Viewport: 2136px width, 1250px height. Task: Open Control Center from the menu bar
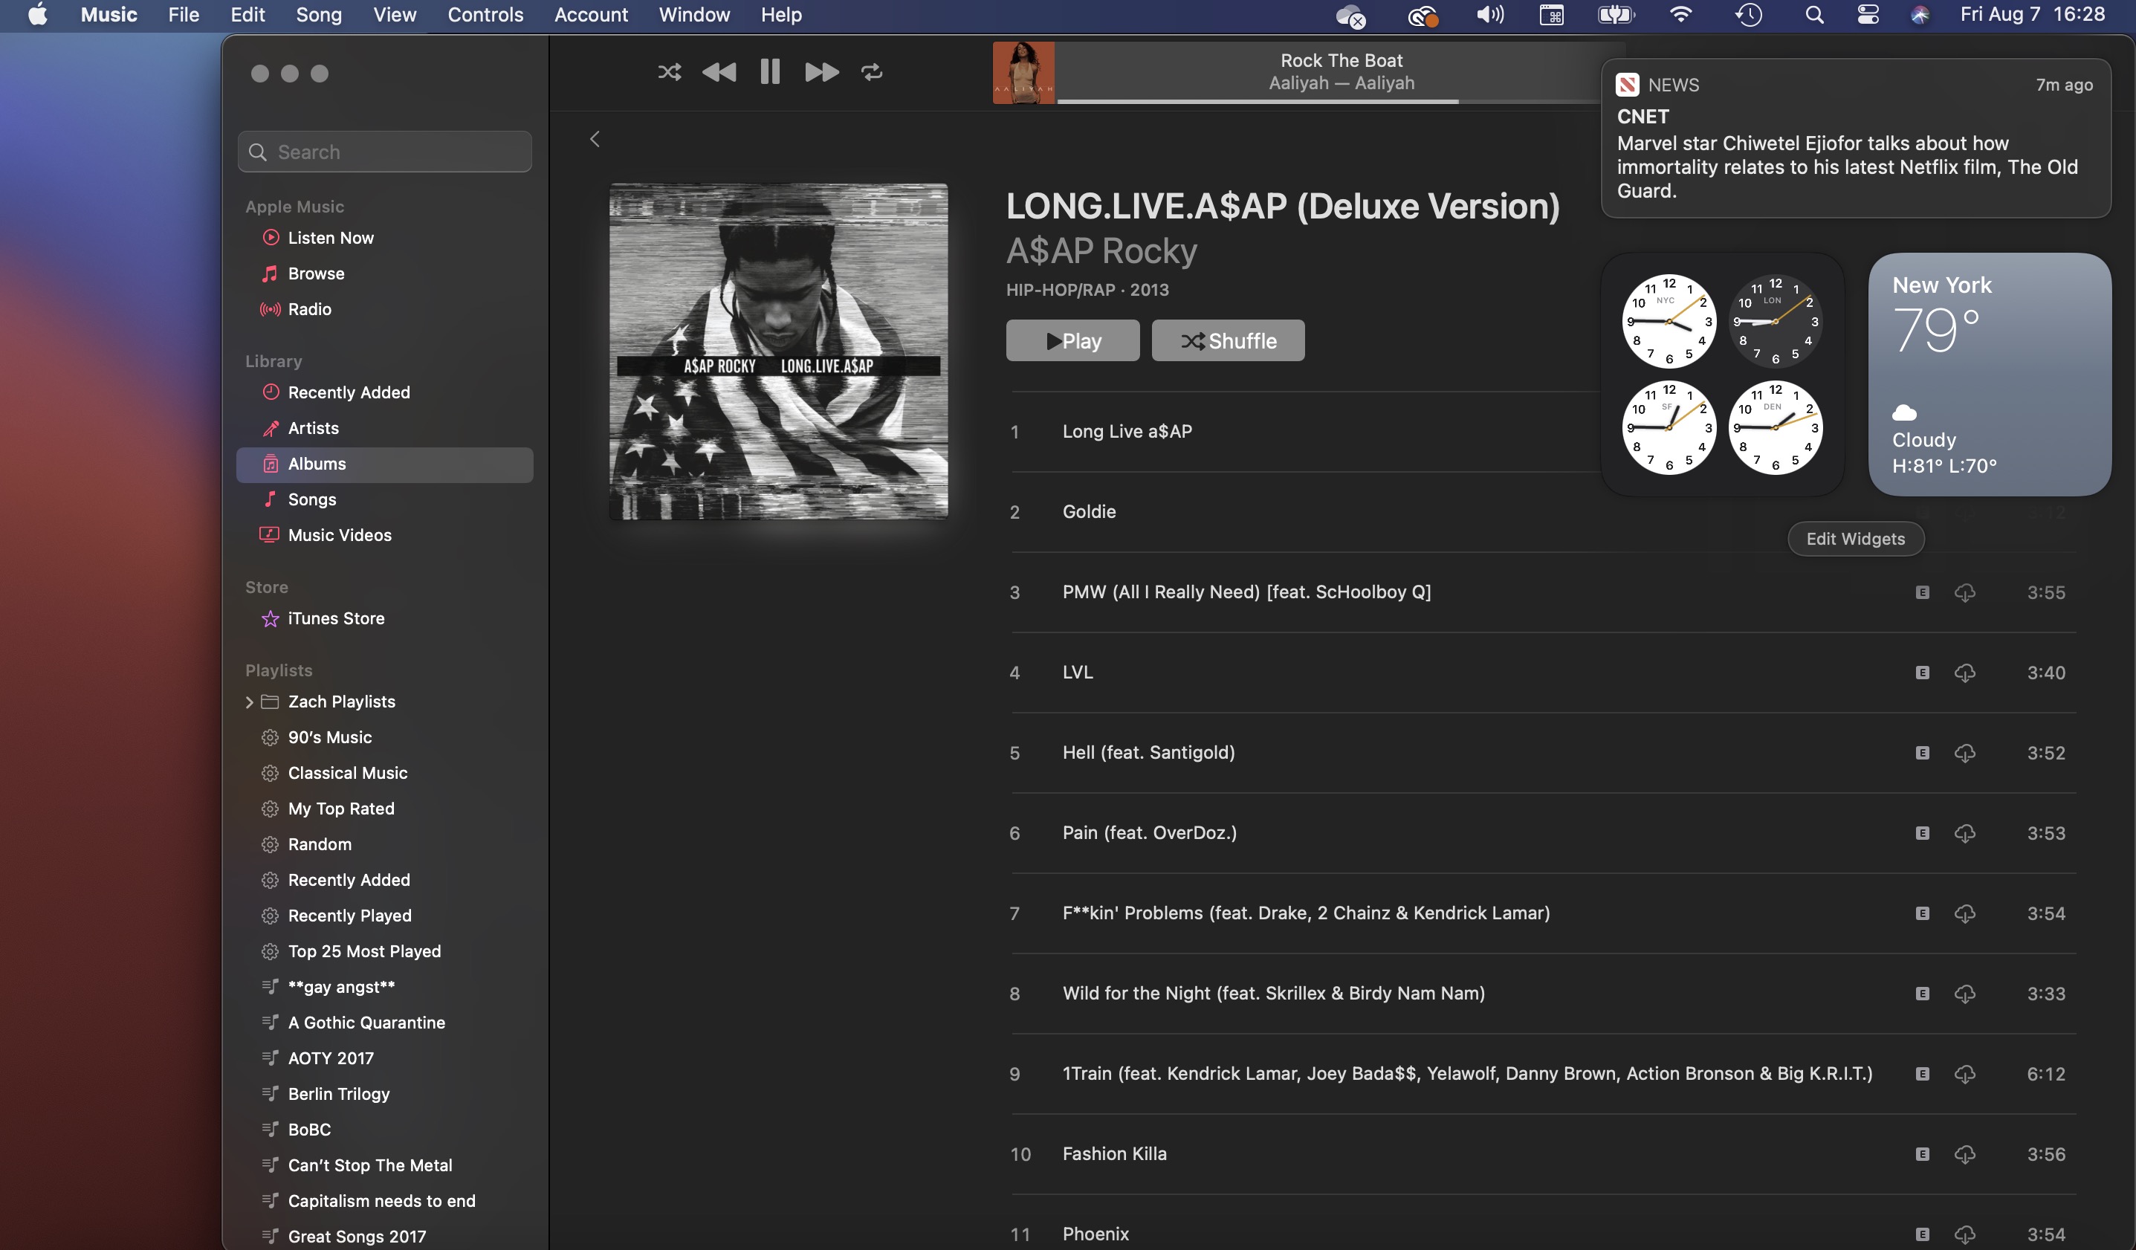pyautogui.click(x=1868, y=14)
